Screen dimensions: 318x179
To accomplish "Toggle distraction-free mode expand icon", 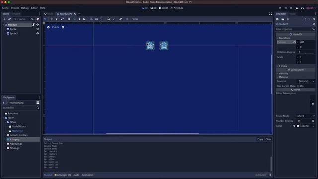I will click(x=270, y=14).
